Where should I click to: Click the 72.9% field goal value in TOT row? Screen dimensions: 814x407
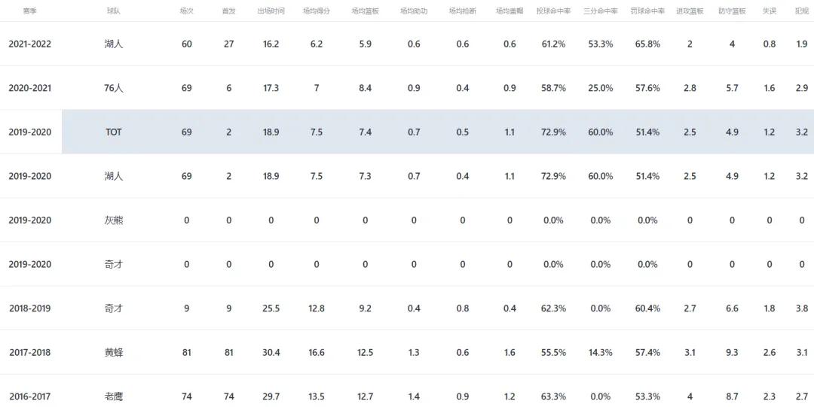[x=553, y=132]
